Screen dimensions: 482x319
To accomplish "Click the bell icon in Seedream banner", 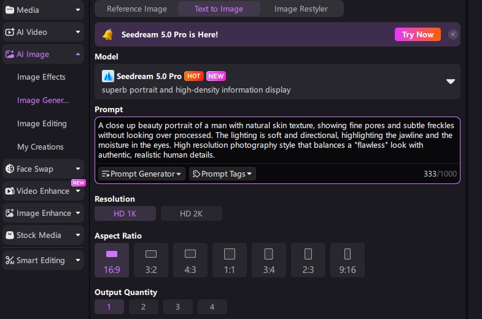I will point(107,34).
